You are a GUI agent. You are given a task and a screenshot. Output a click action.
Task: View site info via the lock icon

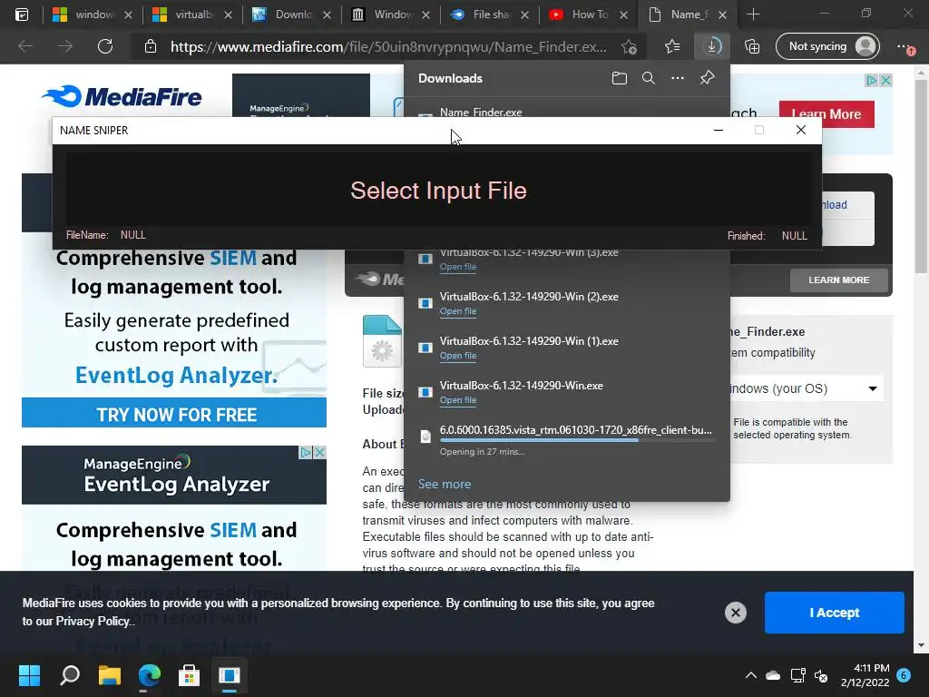(151, 46)
